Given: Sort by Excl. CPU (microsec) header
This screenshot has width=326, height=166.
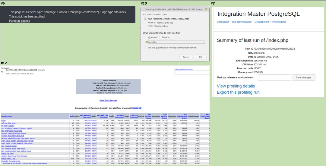Looking at the screenshot, I should click(134, 116).
